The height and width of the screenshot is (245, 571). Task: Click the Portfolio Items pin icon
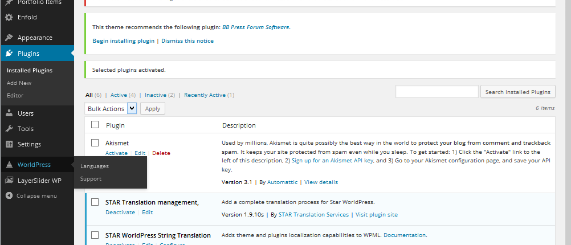click(9, 2)
